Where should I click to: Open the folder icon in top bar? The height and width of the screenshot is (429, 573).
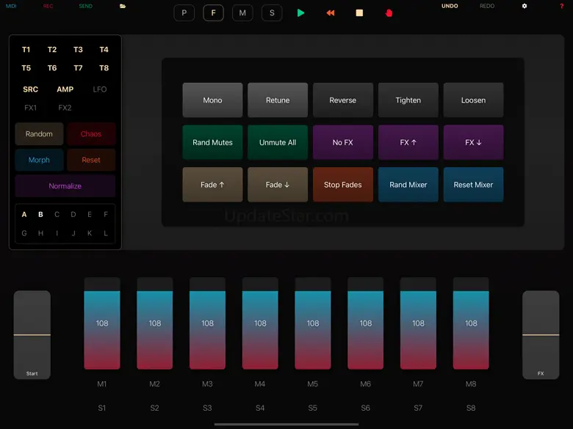tap(123, 6)
